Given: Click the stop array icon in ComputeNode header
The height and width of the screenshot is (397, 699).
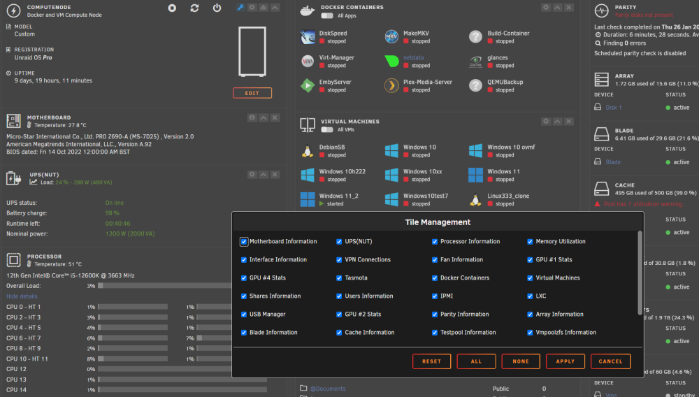Looking at the screenshot, I should (x=172, y=8).
